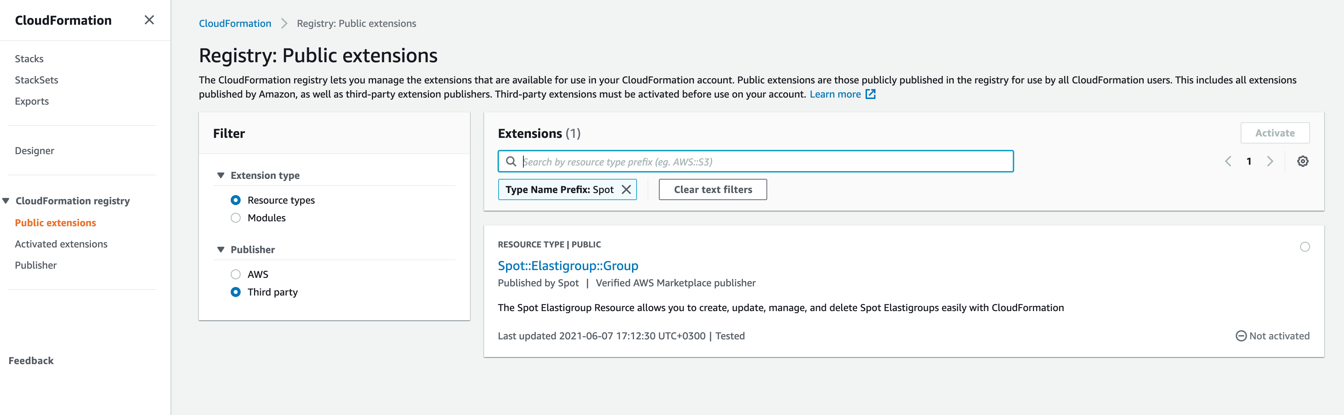Open the Spot::Elastigroup::Group extension link
The image size is (1344, 415).
[568, 266]
